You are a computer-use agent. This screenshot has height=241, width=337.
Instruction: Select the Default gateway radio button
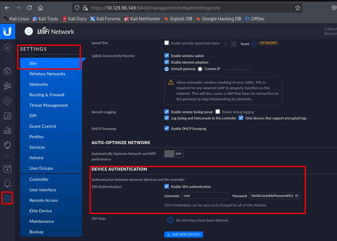[x=166, y=69]
